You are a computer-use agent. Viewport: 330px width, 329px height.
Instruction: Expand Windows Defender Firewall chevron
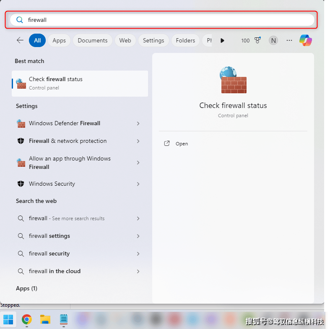[x=138, y=124]
